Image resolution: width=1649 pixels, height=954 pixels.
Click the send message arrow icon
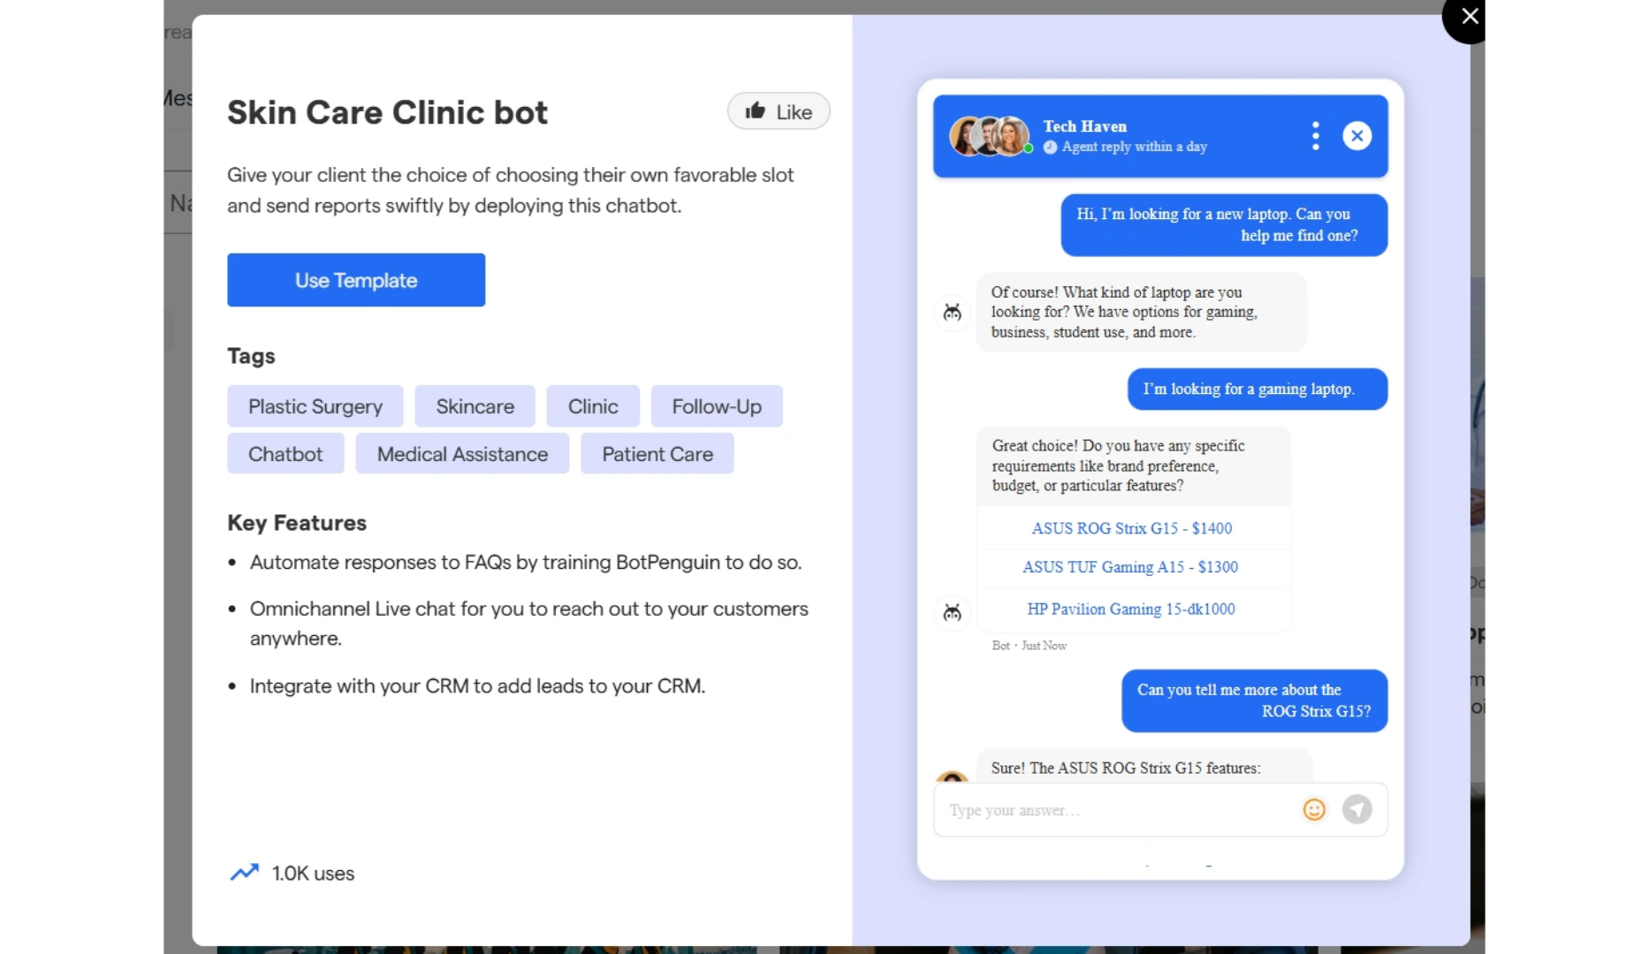1356,809
